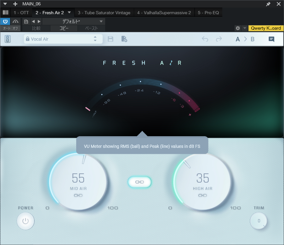284x245 pixels.
Task: Click the Slate Digital logo icon
Action: click(x=8, y=39)
